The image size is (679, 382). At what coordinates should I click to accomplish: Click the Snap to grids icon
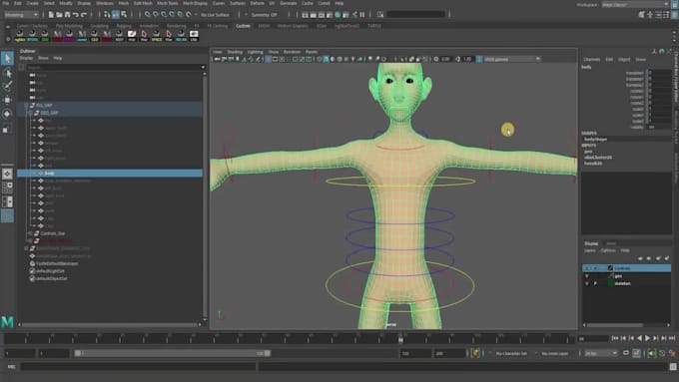click(x=148, y=15)
